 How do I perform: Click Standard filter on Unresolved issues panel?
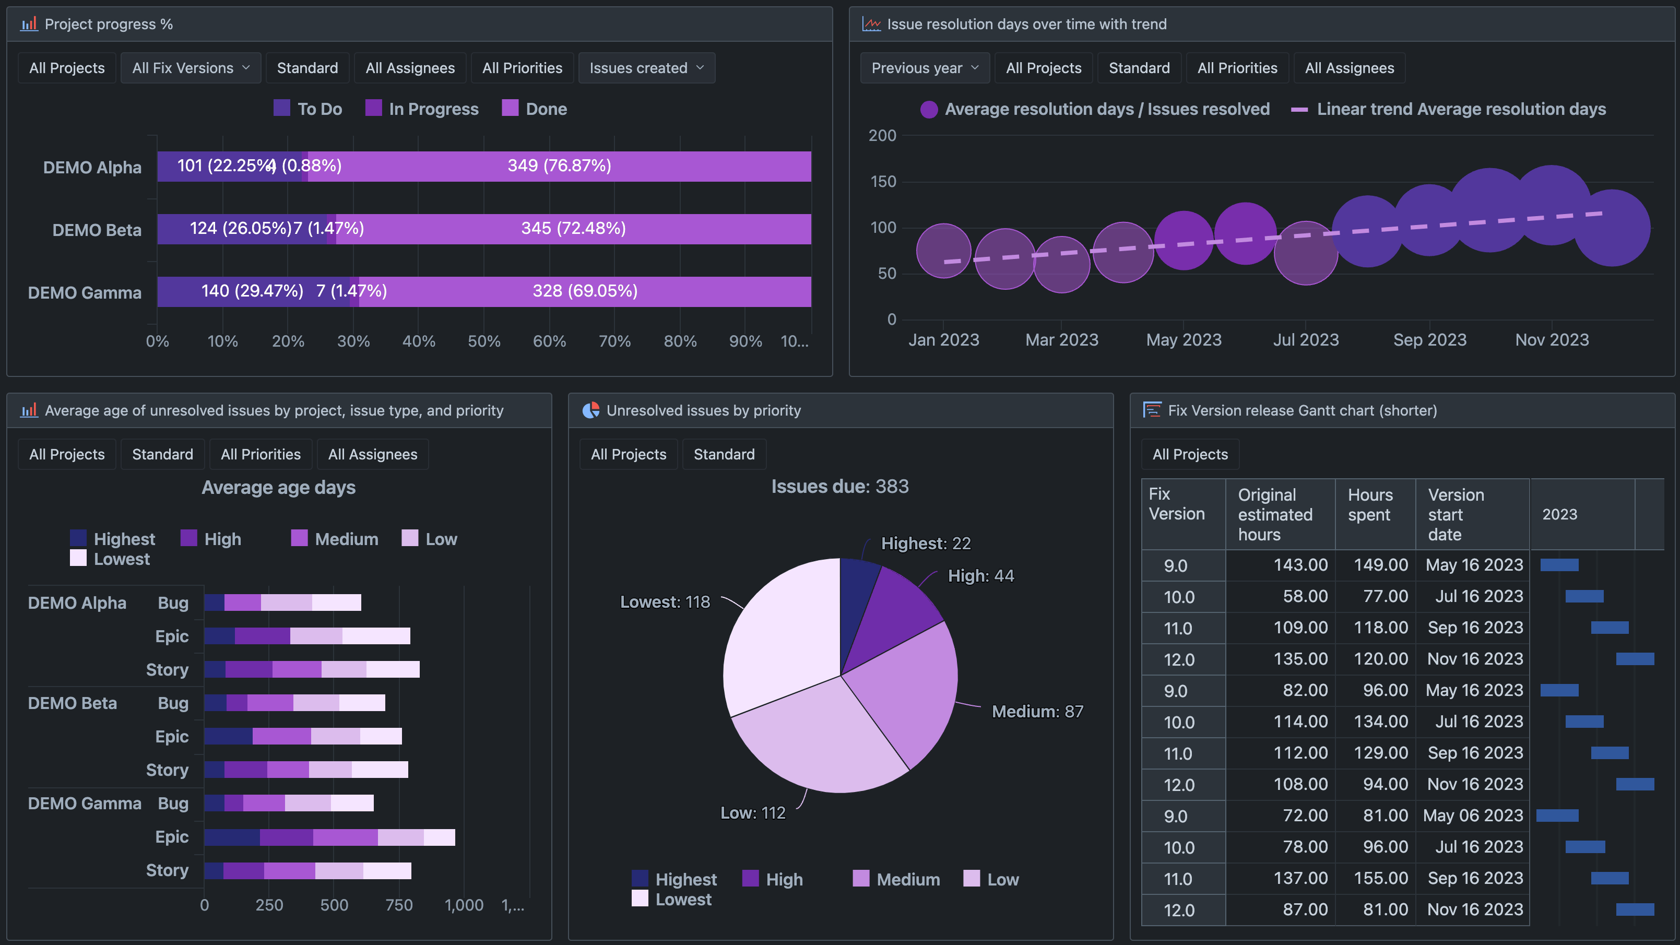click(724, 454)
